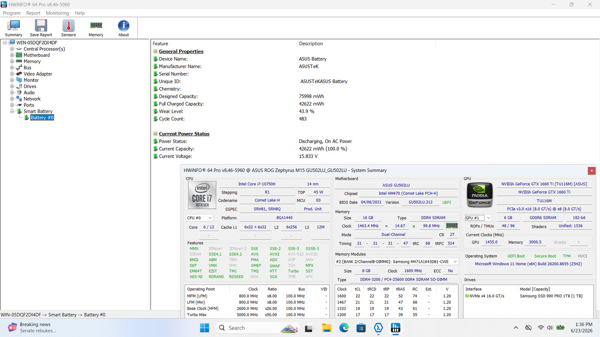Click the Memory module toolbar icon
This screenshot has width=600, height=337.
tap(96, 25)
